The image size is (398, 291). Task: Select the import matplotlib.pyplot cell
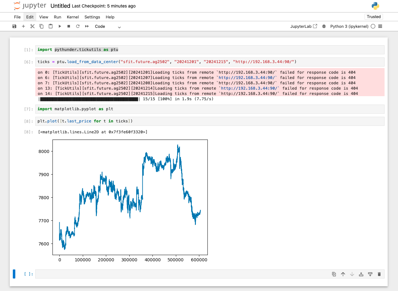point(210,109)
